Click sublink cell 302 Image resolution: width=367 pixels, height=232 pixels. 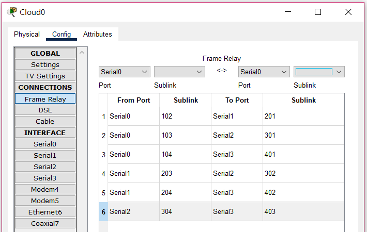[x=303, y=173]
